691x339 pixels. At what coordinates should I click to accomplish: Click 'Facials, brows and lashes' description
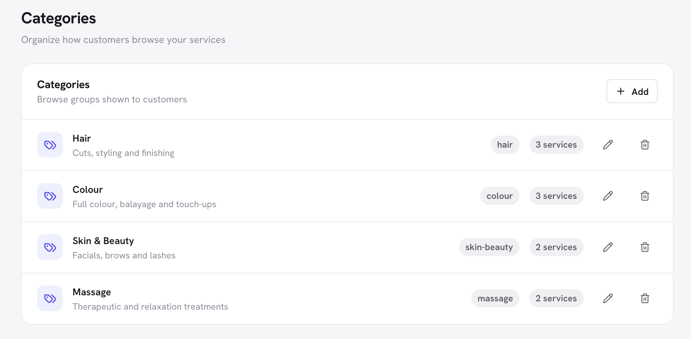pos(124,255)
